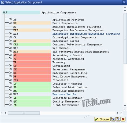Viewport: 127px width, 123px height.
Task: Expand the FI Financial Accounting node
Action: [x=10, y=58]
